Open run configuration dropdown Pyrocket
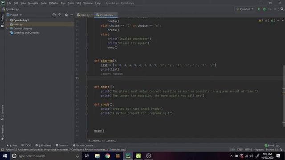 tap(244, 9)
